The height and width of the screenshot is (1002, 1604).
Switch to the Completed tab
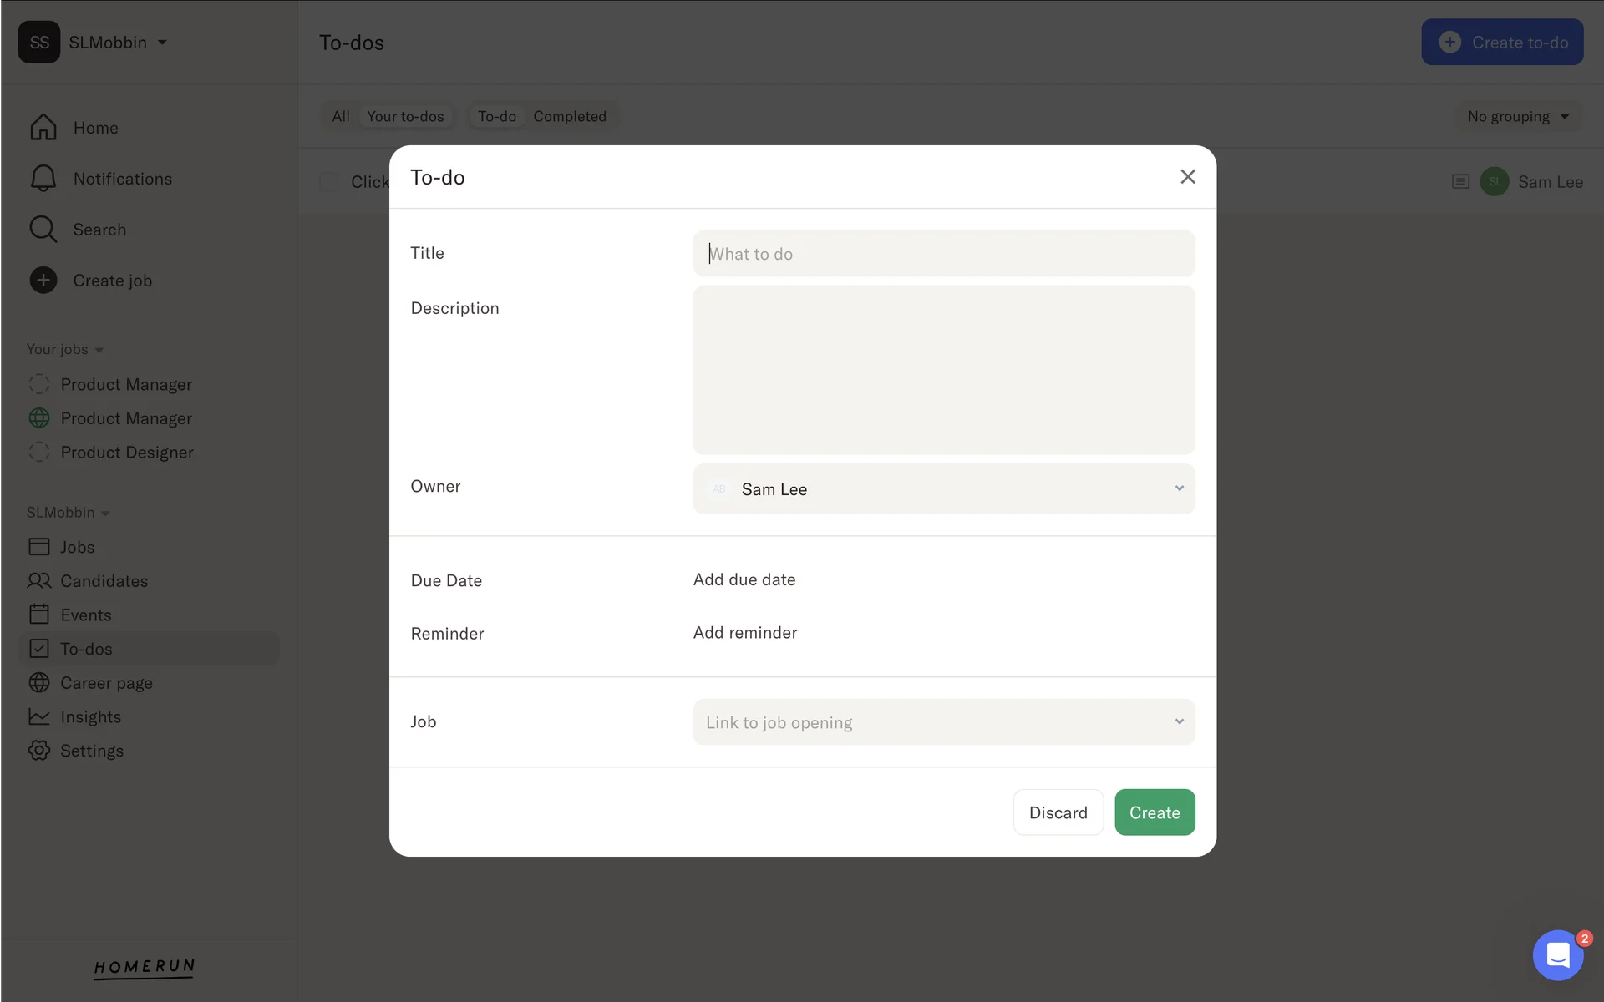tap(570, 117)
